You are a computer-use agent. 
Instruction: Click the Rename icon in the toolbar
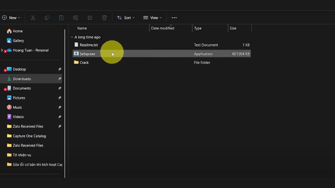[x=76, y=18]
